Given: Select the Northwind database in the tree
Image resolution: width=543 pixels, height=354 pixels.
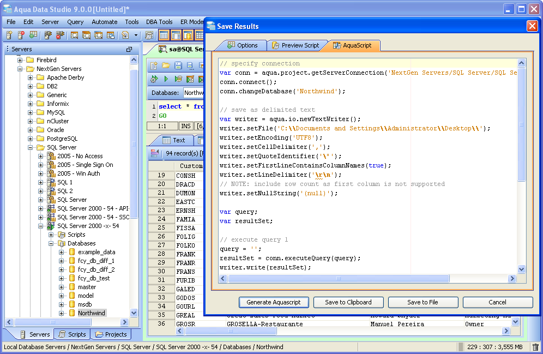Looking at the screenshot, I should tap(91, 313).
